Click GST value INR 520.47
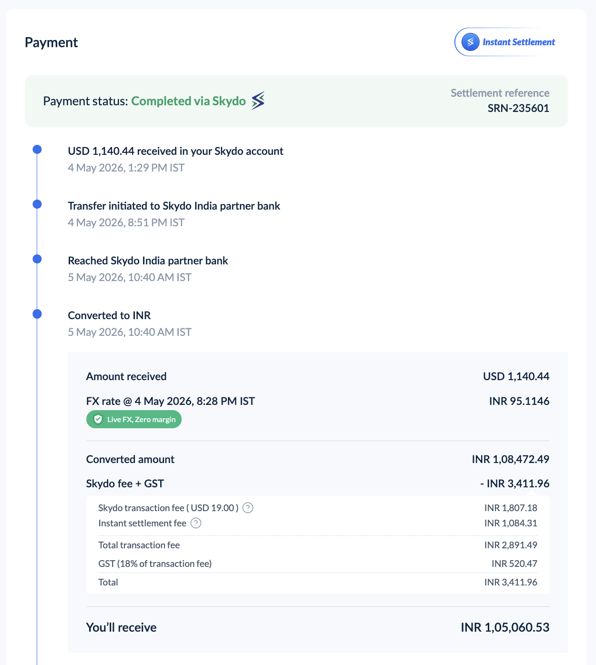Image resolution: width=596 pixels, height=665 pixels. coord(514,564)
